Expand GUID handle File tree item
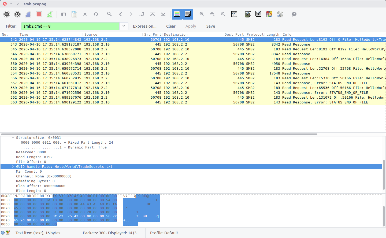 click(x=13, y=167)
